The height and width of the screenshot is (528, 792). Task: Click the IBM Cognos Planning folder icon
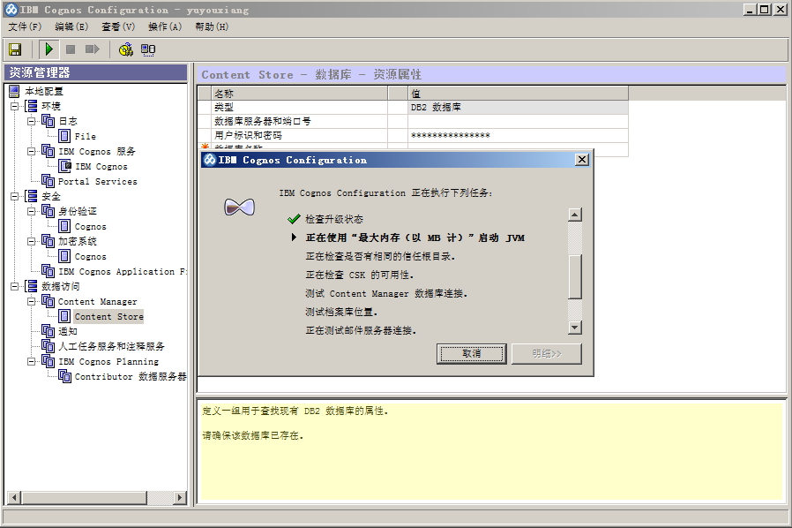tap(48, 361)
